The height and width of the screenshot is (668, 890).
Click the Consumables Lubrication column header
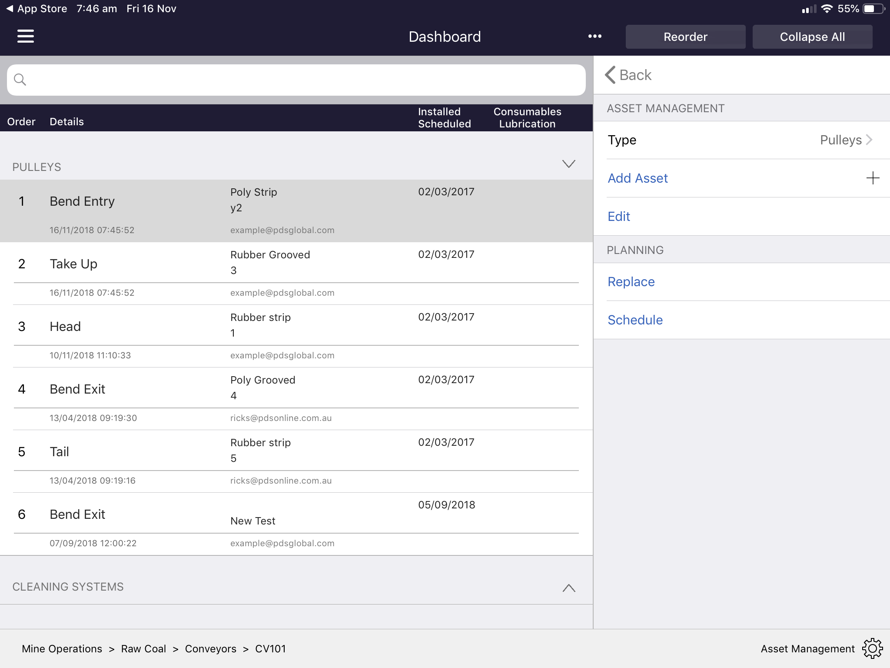coord(527,118)
